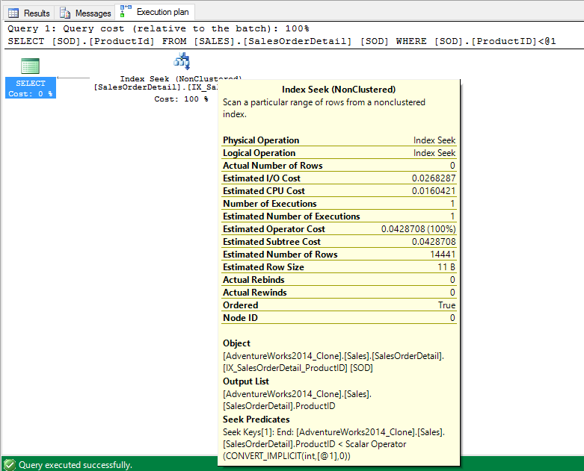Click the Estimated Number of Executions row
The height and width of the screenshot is (471, 584).
click(x=339, y=216)
